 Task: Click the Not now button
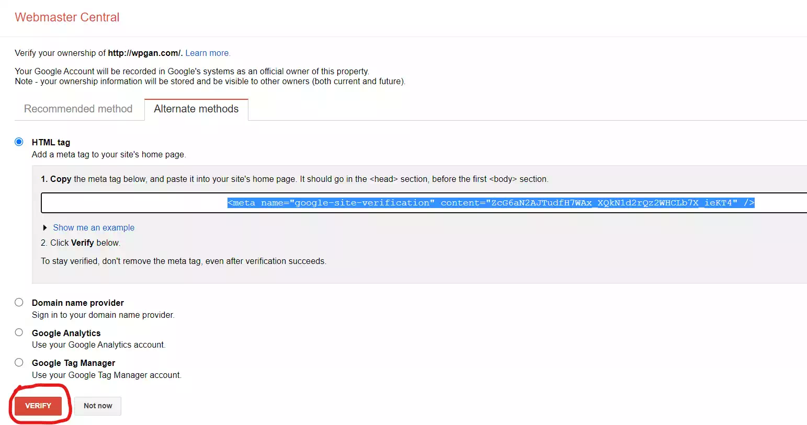coord(98,406)
